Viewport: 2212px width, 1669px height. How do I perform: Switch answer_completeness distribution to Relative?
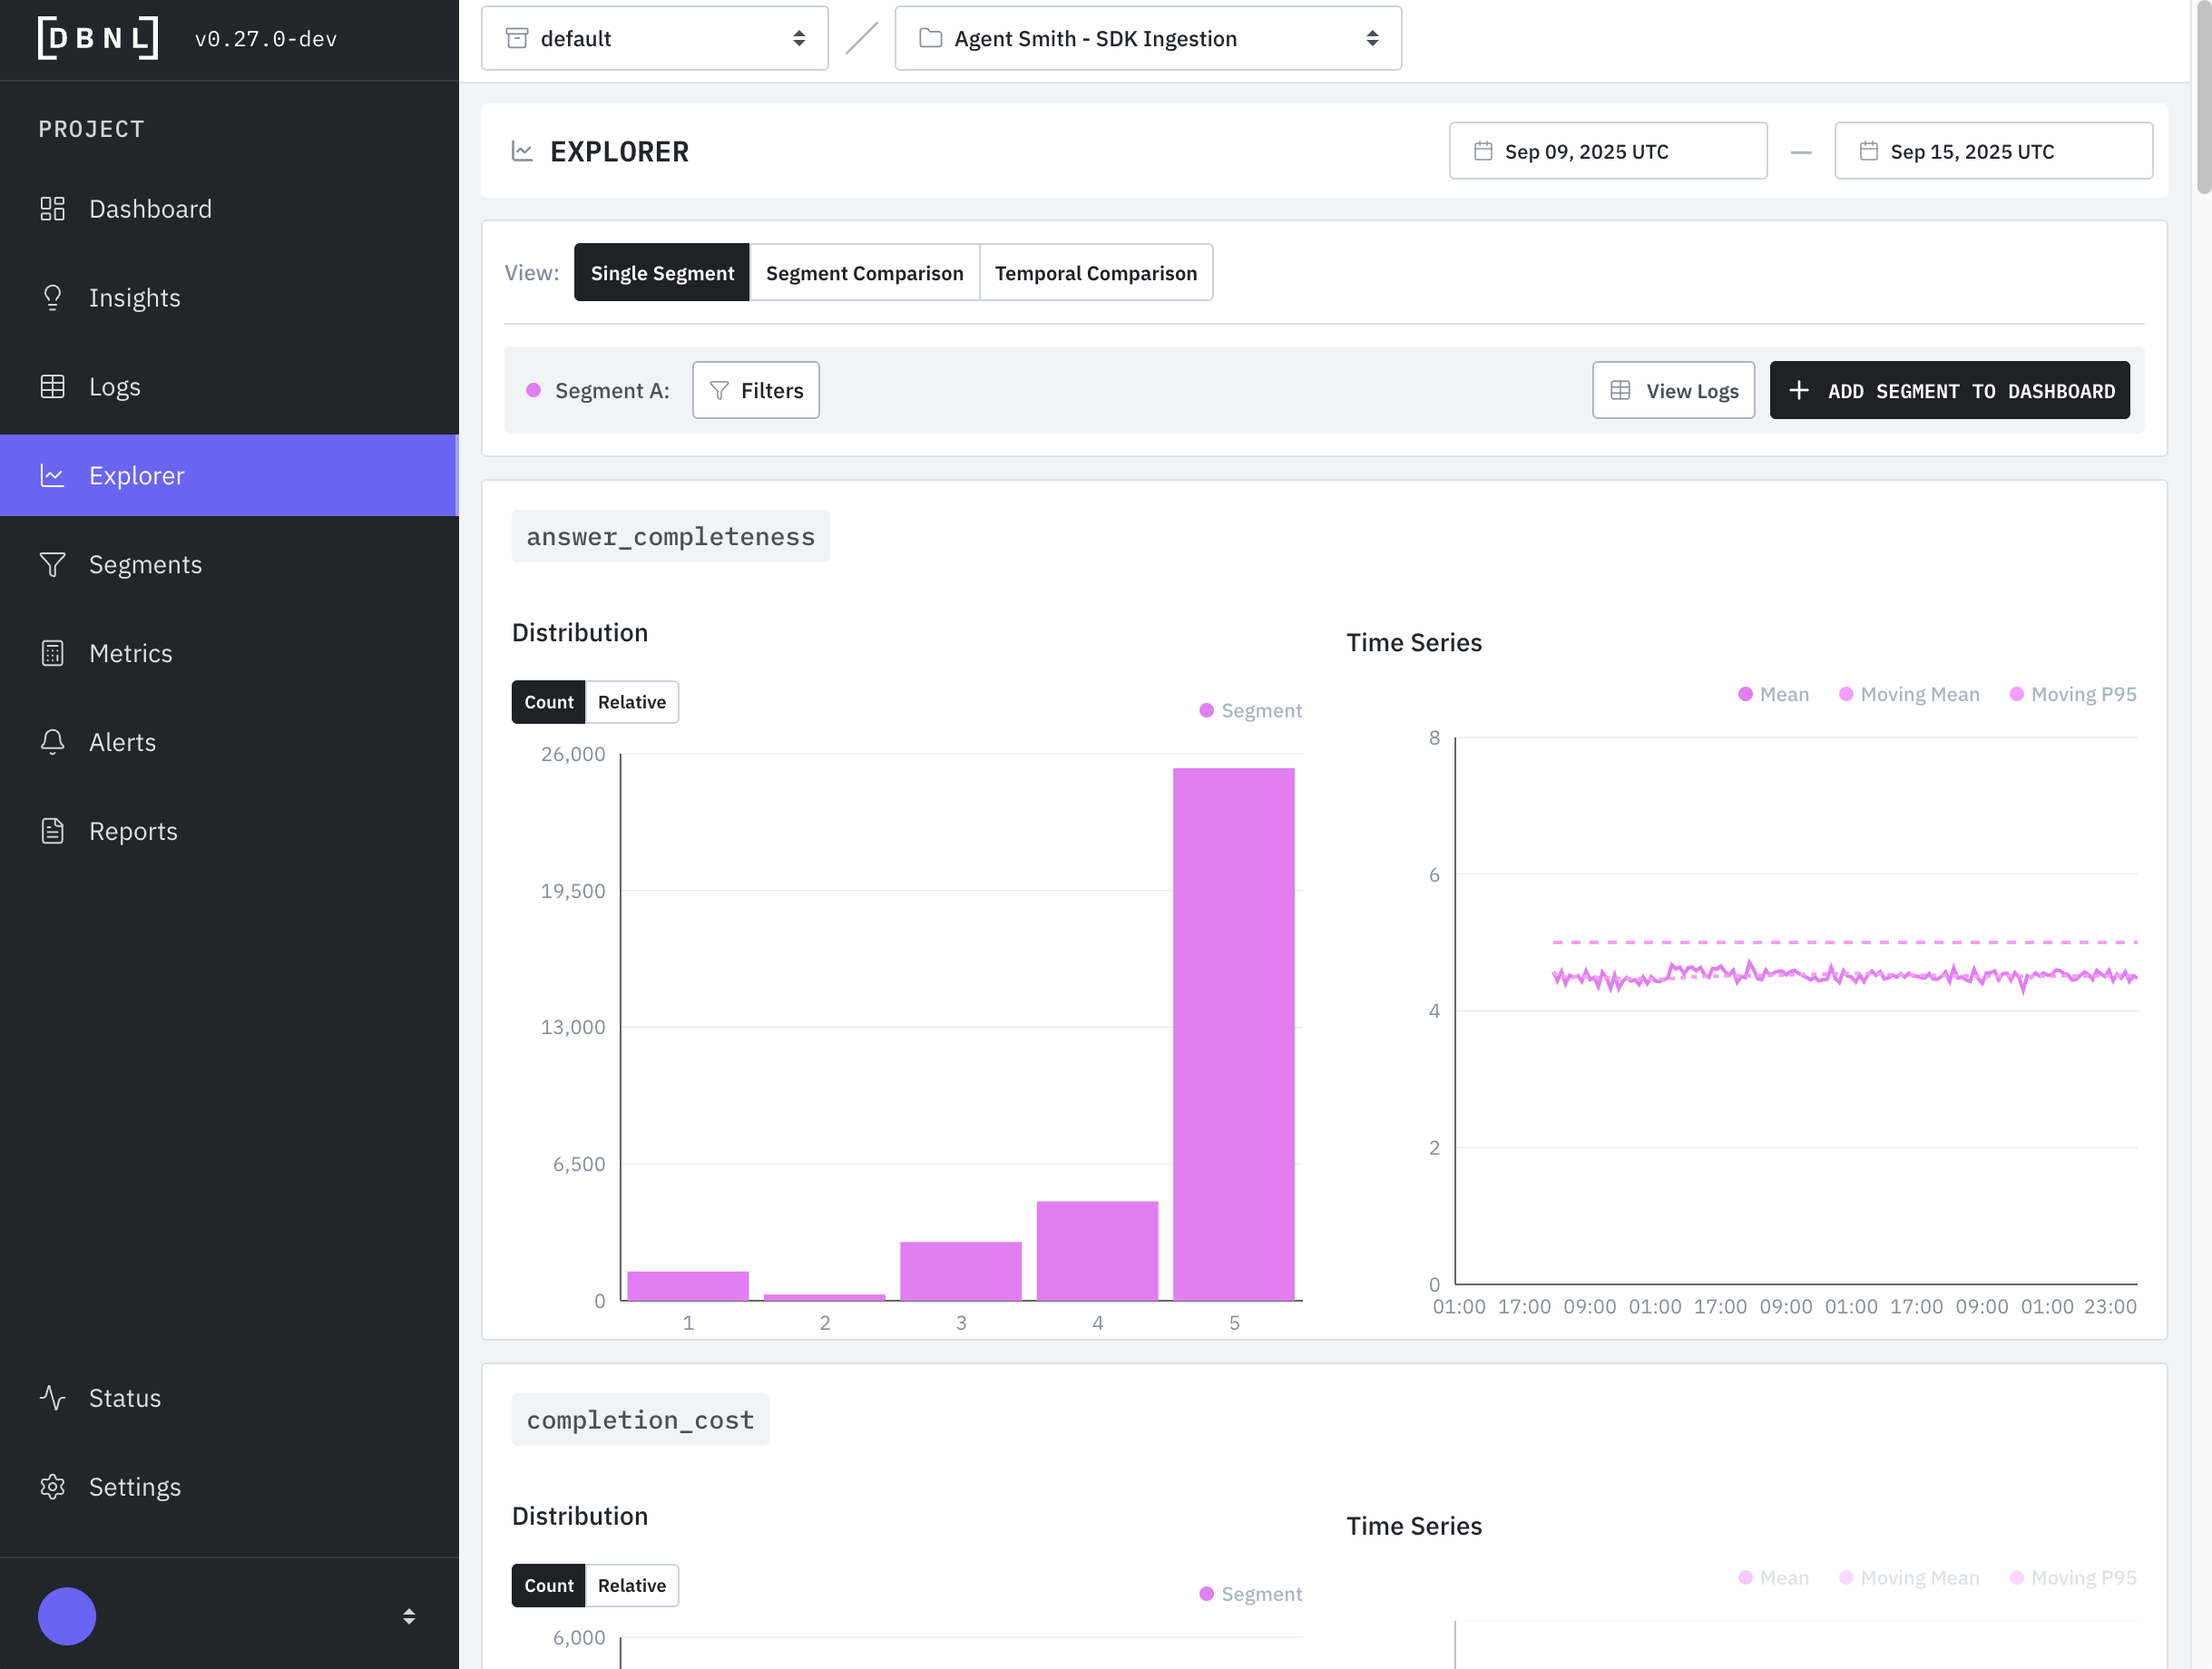coord(631,702)
